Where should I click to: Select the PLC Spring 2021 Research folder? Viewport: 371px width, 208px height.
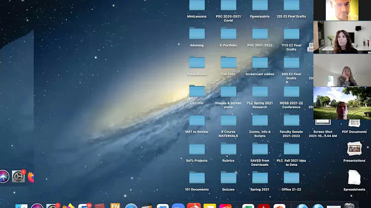tap(260, 91)
